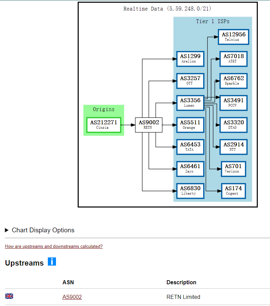Select the AS3356 Lumen node

pos(190,103)
